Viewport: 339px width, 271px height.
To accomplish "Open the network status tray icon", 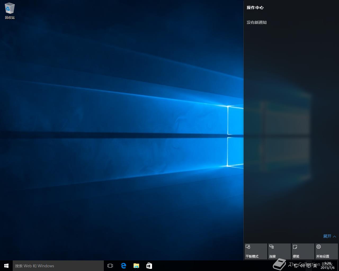I will click(296, 266).
